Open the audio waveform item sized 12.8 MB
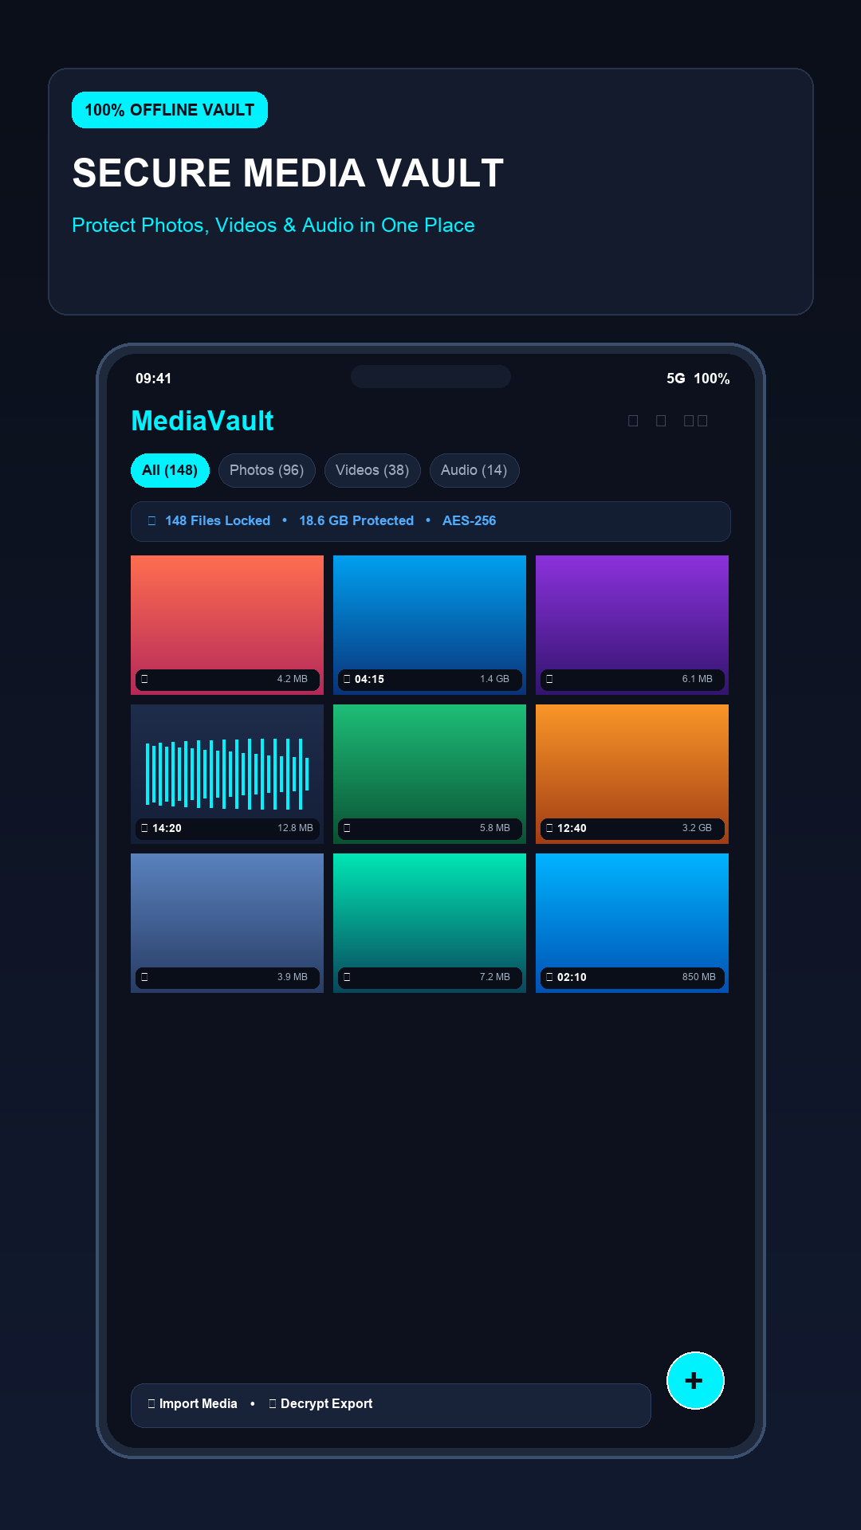This screenshot has width=861, height=1530. coord(227,774)
